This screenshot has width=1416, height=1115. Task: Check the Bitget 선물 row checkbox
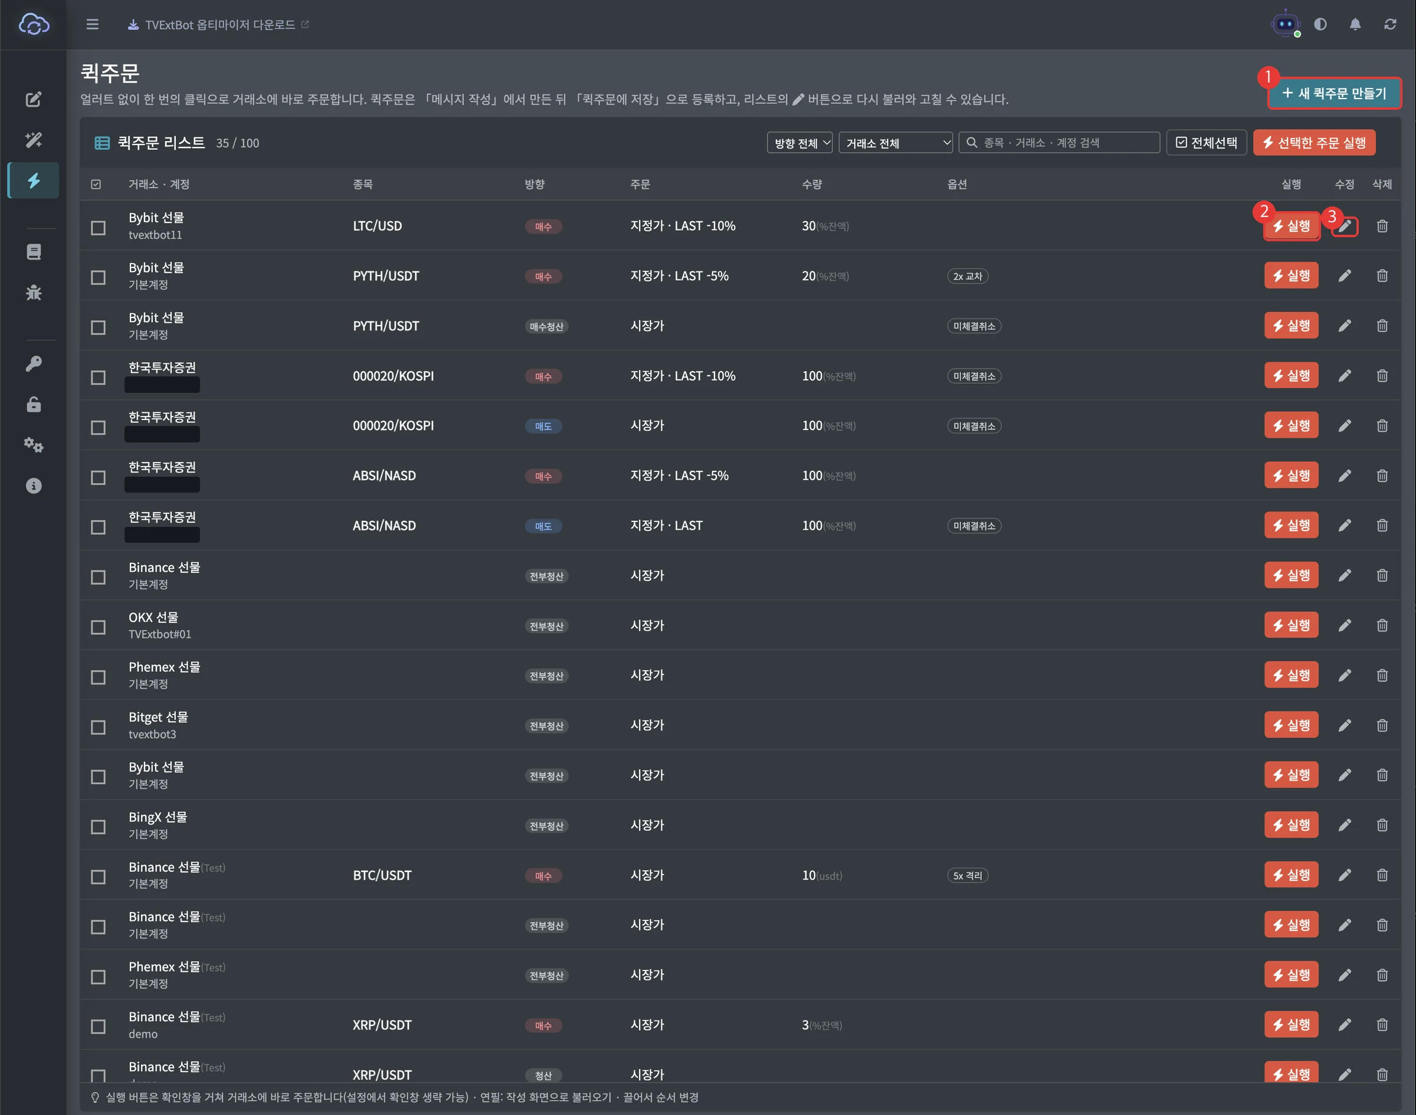pos(98,727)
